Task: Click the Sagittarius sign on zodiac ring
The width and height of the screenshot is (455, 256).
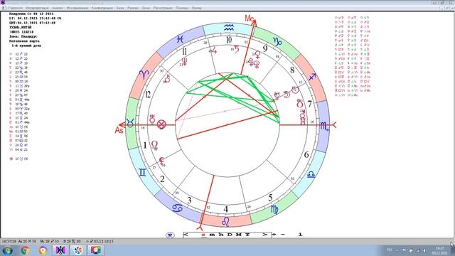Action: coord(312,77)
